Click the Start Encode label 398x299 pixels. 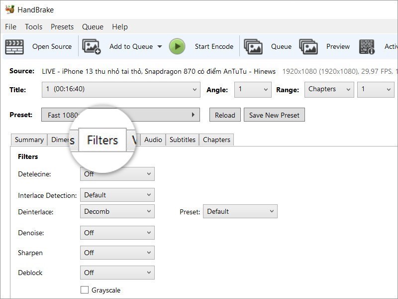(214, 46)
